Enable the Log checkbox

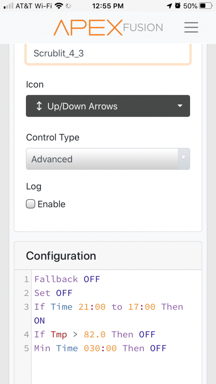pyautogui.click(x=30, y=204)
